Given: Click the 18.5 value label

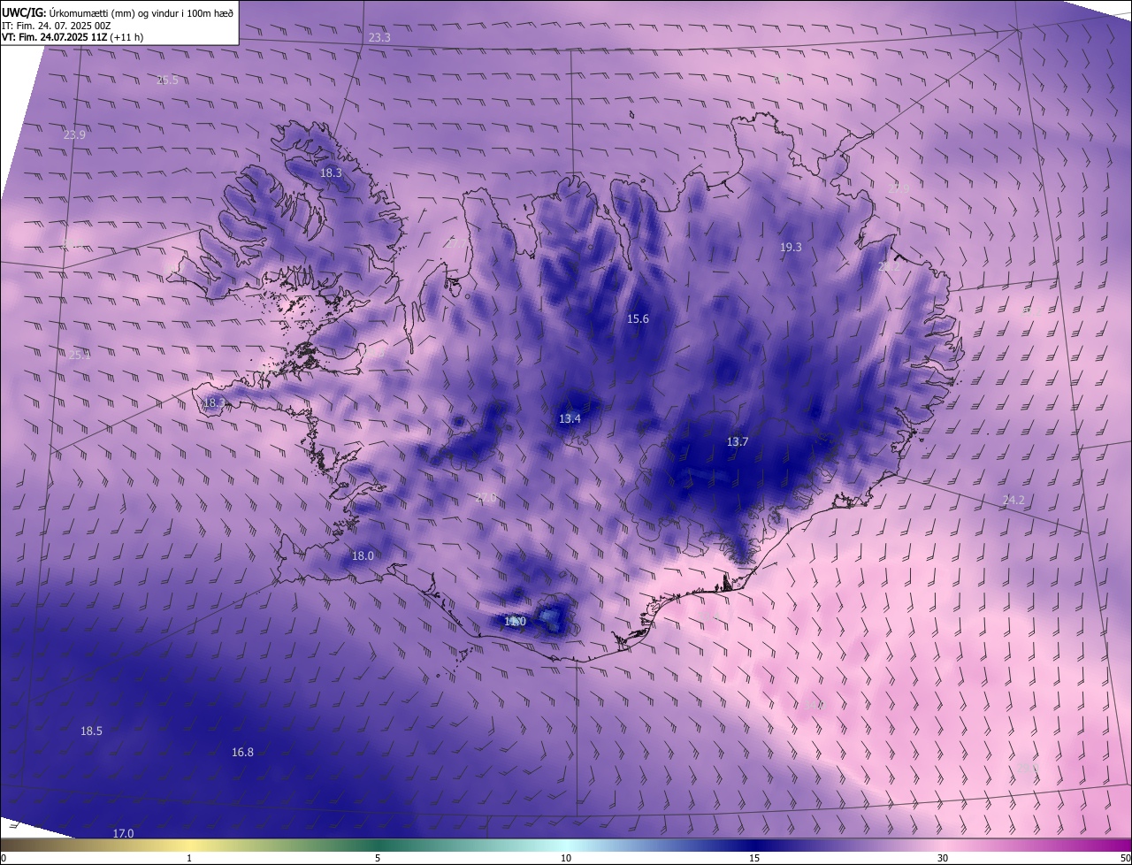Looking at the screenshot, I should click(91, 731).
